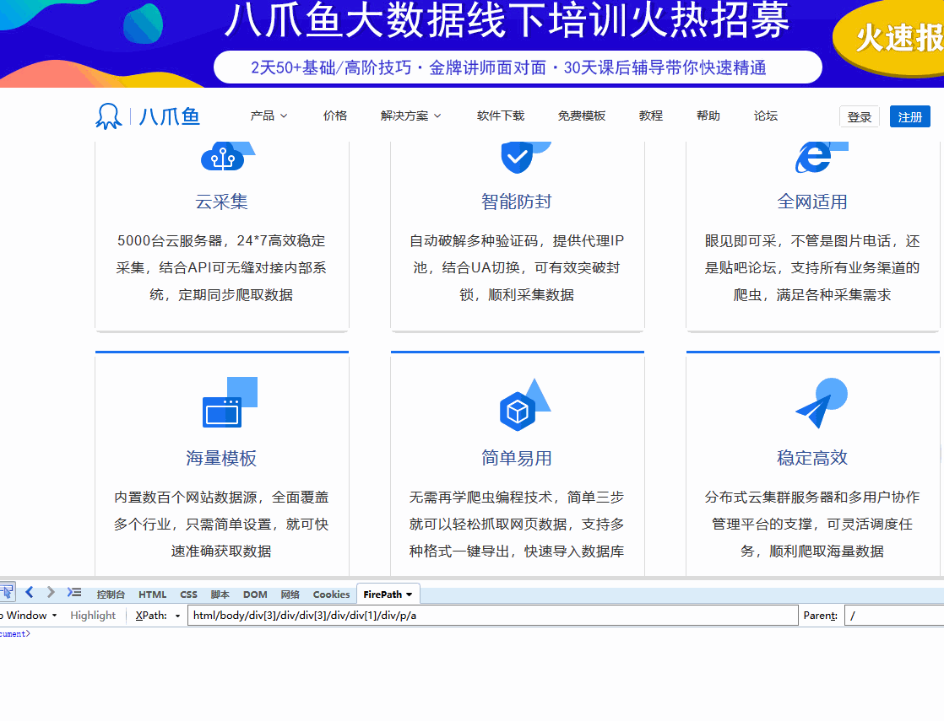Toggle the Firebug command line icon
The width and height of the screenshot is (944, 721).
pyautogui.click(x=74, y=592)
